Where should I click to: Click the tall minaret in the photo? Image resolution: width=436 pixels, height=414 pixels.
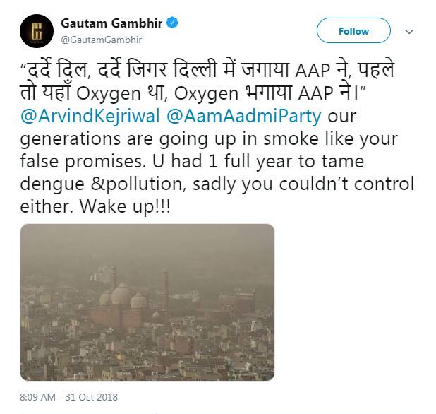point(166,290)
